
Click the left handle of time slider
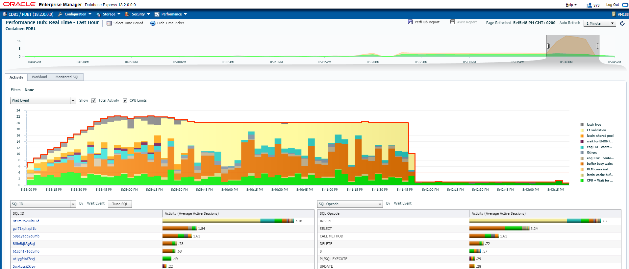tap(548, 46)
